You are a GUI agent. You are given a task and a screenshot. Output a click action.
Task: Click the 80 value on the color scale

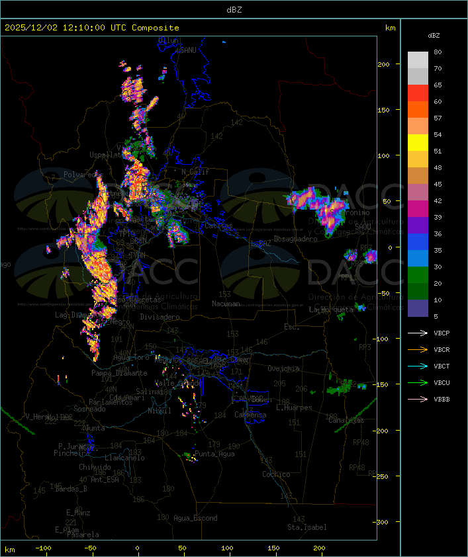(x=438, y=52)
